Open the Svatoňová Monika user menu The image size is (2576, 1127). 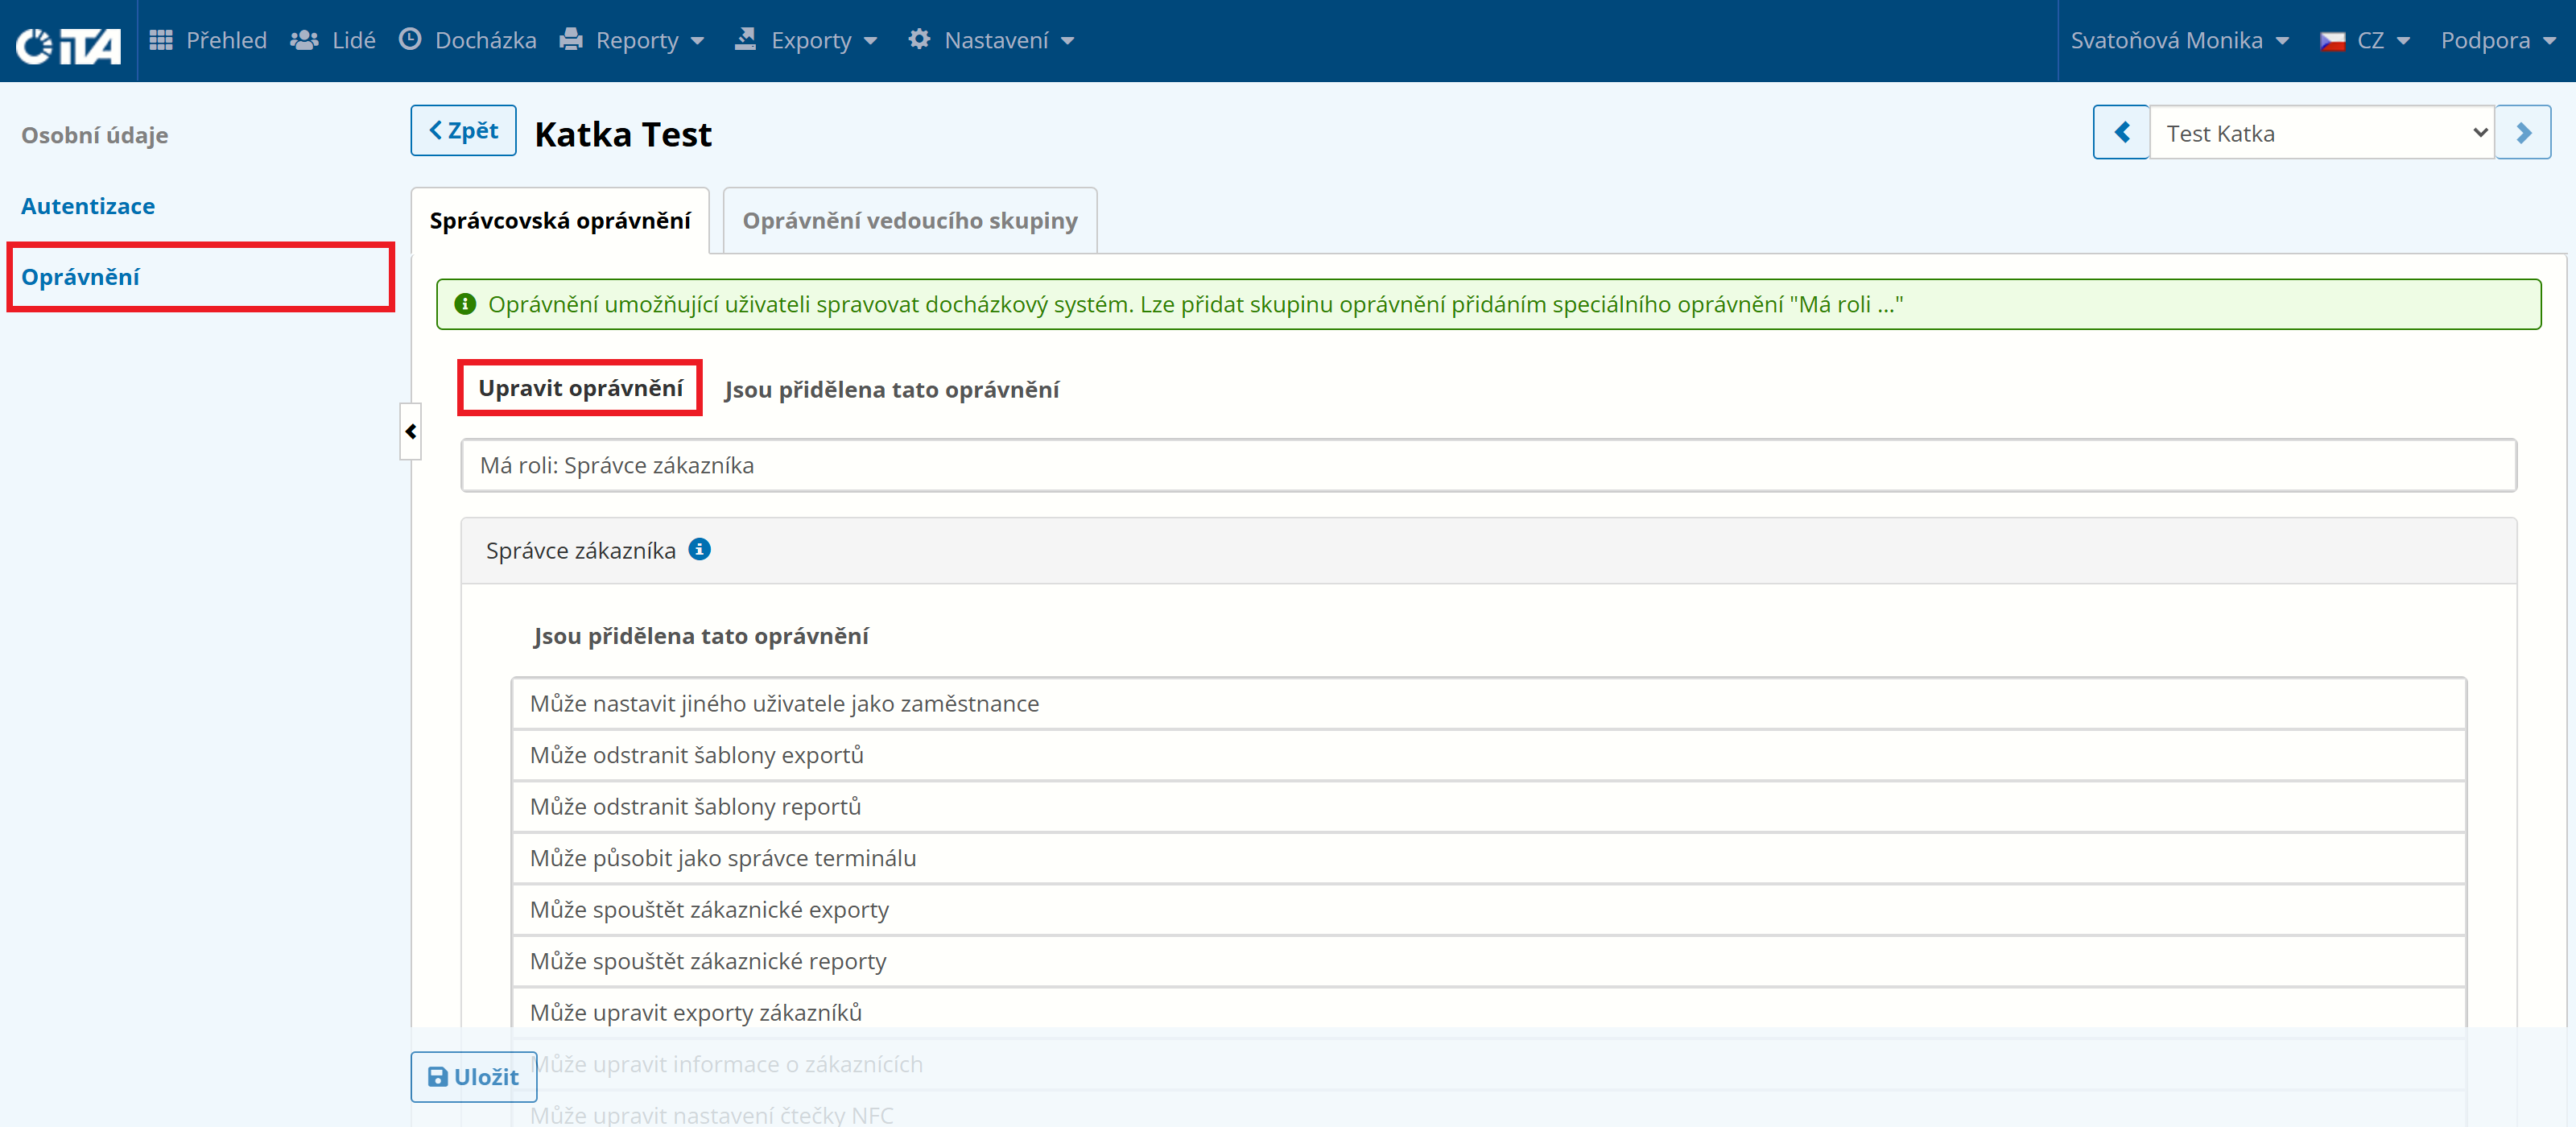coord(2180,40)
